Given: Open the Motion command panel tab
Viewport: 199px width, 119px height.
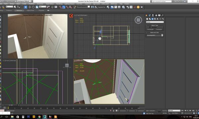Looking at the screenshot, I should [x=156, y=15].
